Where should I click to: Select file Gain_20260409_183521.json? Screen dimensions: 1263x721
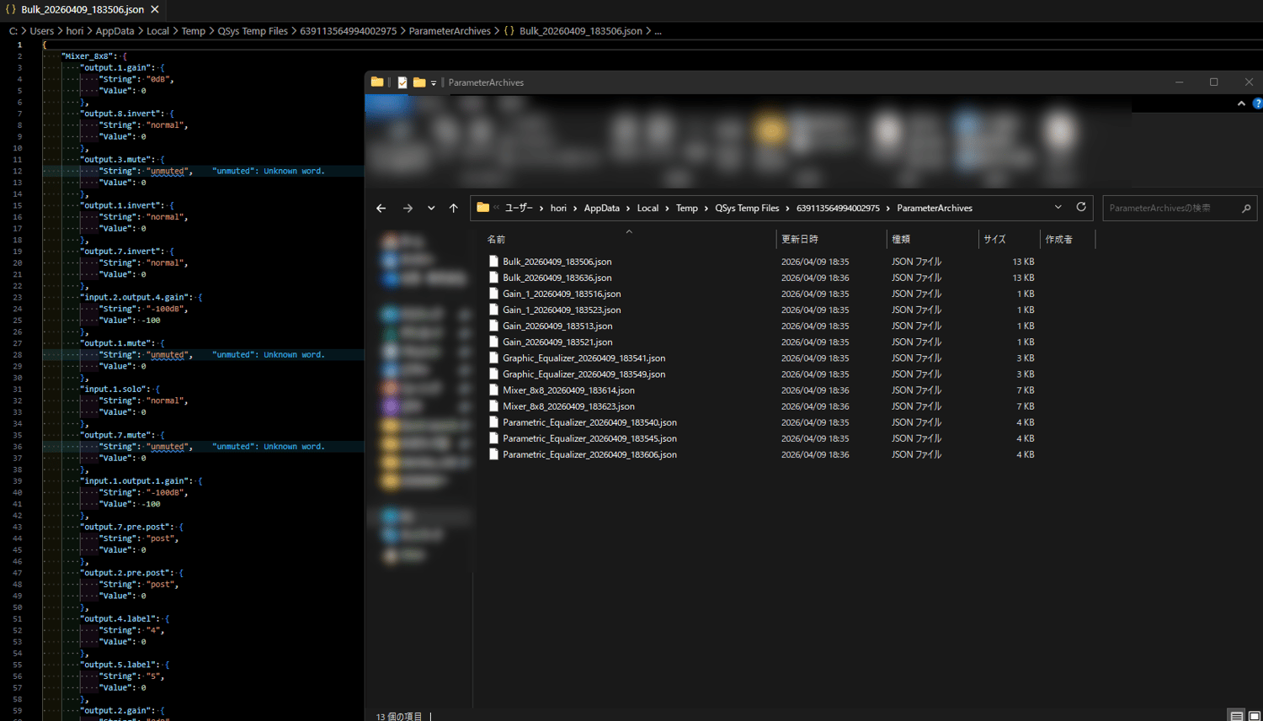coord(557,342)
